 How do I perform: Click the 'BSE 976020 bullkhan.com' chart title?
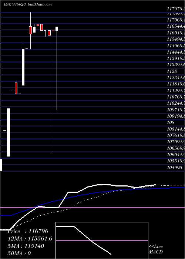click(28, 4)
